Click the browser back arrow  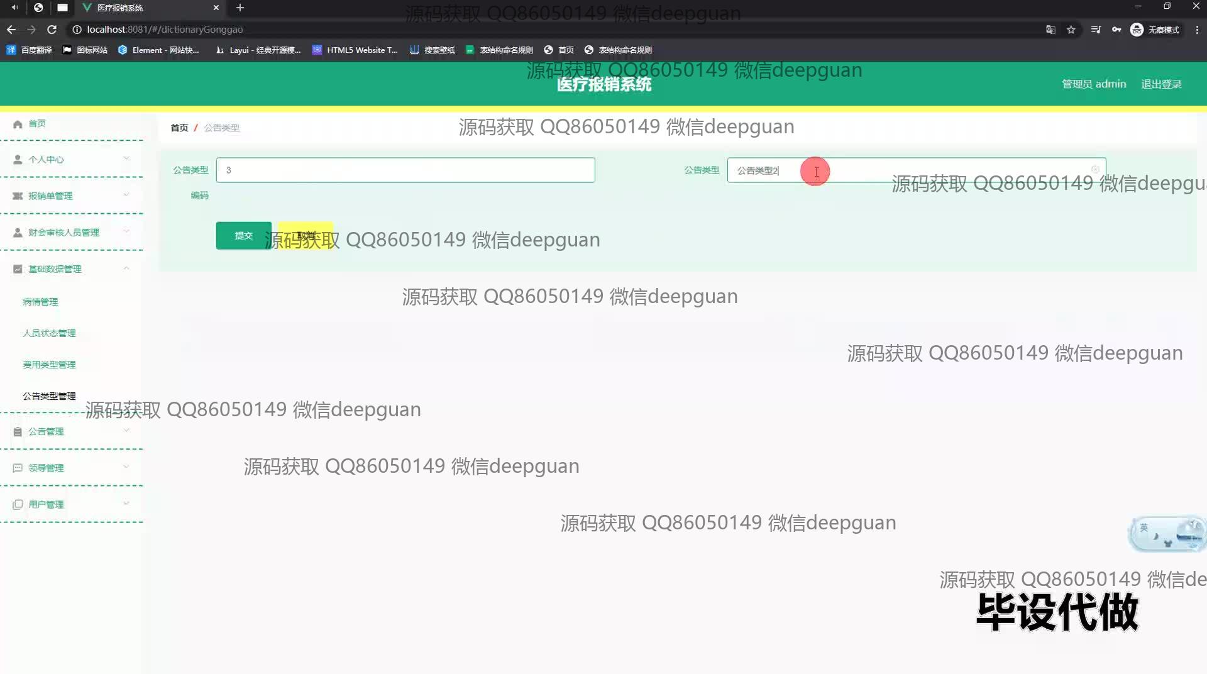(11, 30)
